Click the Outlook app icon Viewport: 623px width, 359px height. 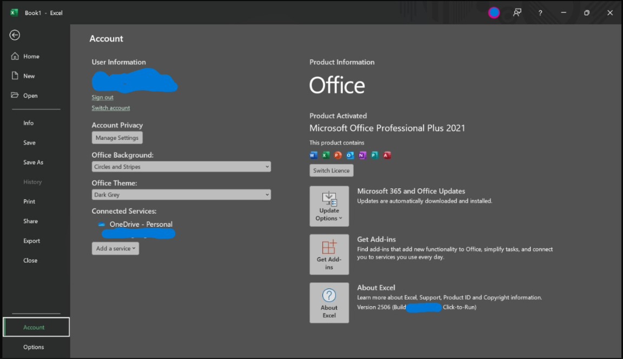pos(350,155)
